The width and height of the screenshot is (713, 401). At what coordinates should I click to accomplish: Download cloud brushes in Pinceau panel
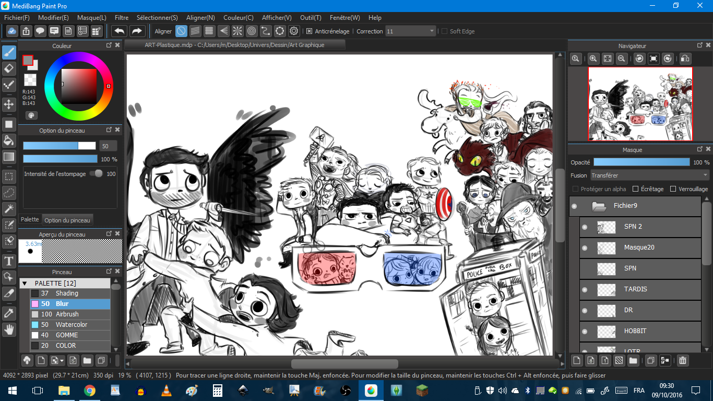[x=27, y=360]
